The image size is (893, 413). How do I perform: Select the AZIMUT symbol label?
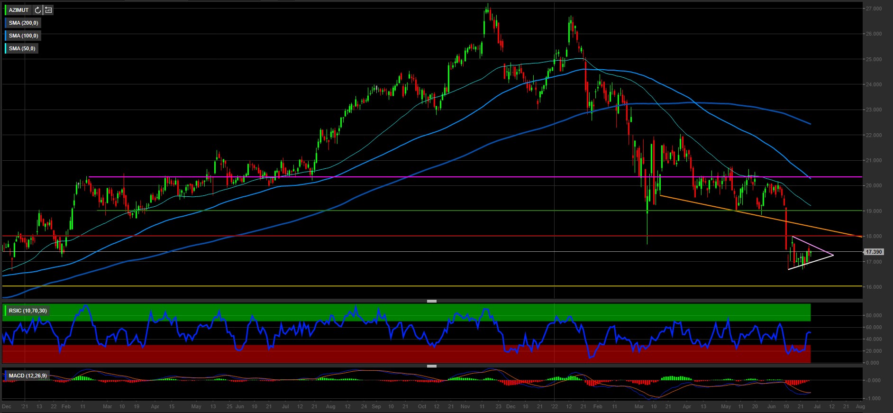[x=19, y=10]
